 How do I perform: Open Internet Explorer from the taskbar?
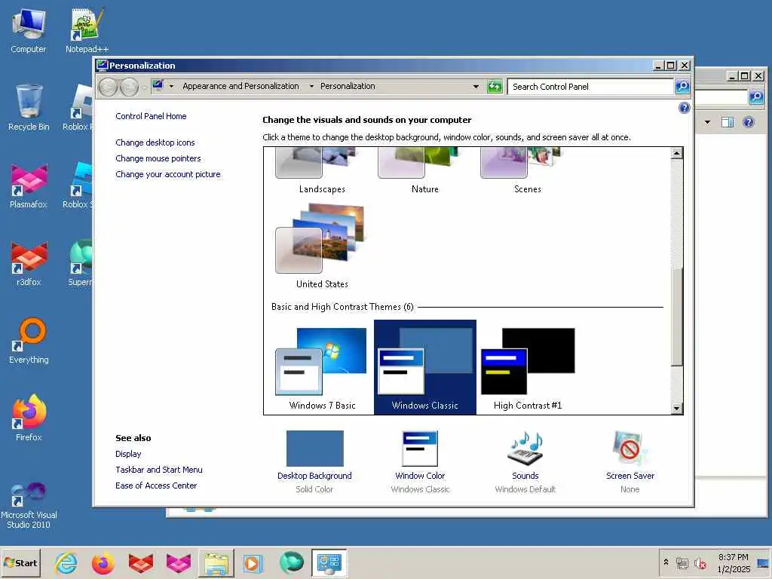66,562
